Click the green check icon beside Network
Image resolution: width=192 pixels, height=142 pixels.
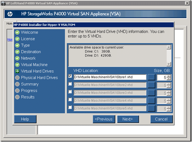click(17, 58)
